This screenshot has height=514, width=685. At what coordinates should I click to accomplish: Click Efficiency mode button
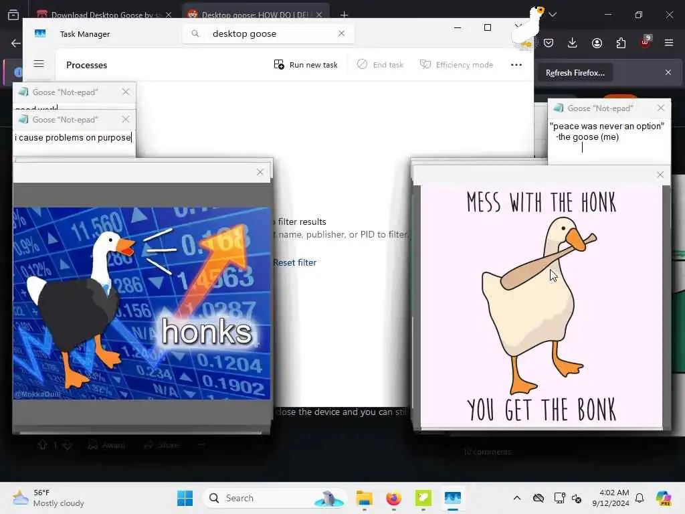click(456, 65)
